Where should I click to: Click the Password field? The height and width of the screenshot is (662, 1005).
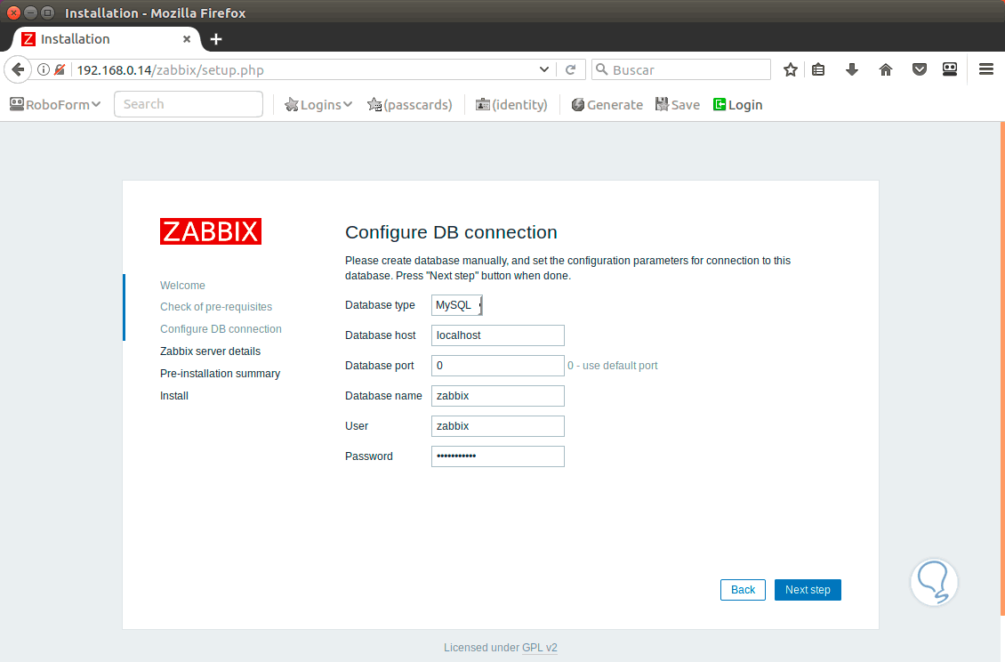(498, 456)
